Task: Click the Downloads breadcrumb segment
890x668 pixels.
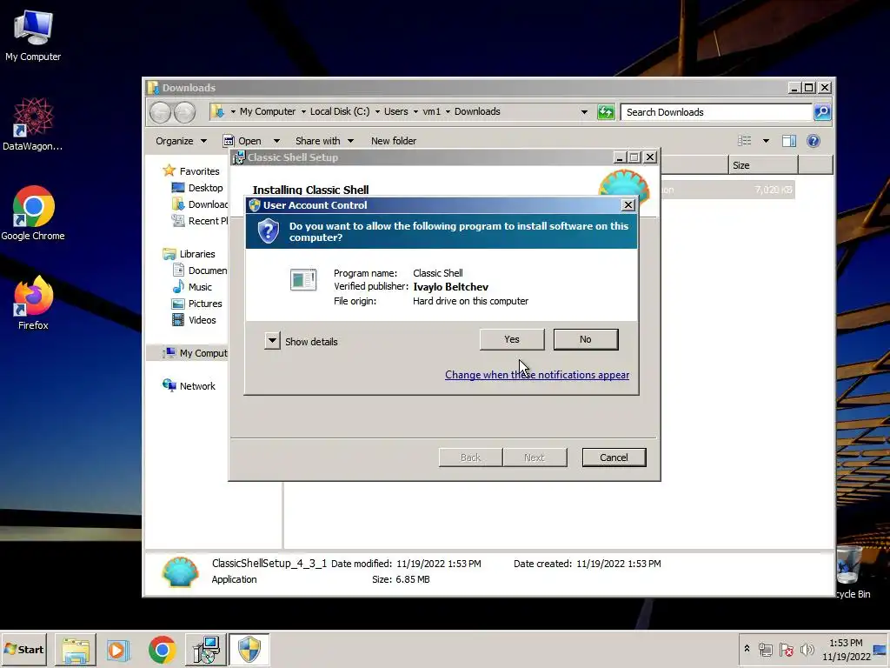Action: (477, 112)
